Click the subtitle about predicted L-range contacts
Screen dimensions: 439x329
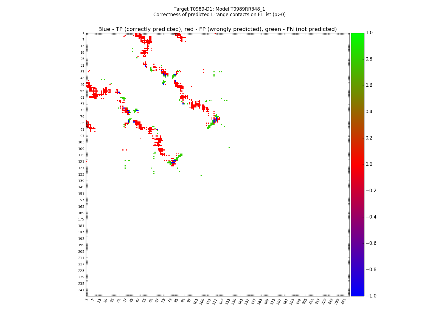tap(219, 15)
